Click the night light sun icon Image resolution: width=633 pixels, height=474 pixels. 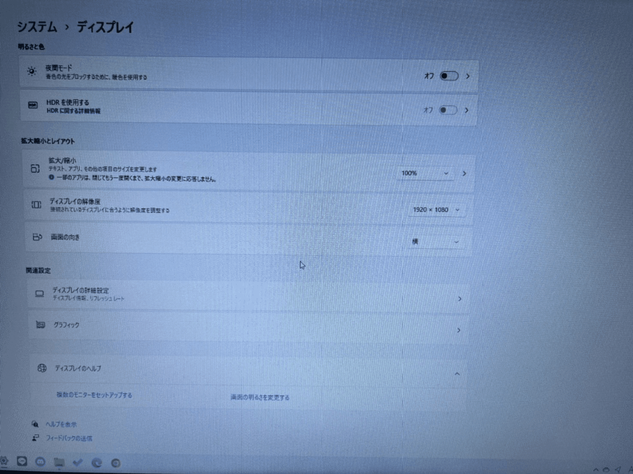click(x=32, y=71)
